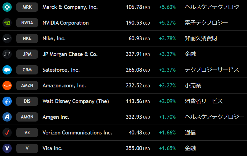The height and width of the screenshot is (156, 247).
Task: Click the Salesforce cloud logo icon
Action: [x=7, y=70]
